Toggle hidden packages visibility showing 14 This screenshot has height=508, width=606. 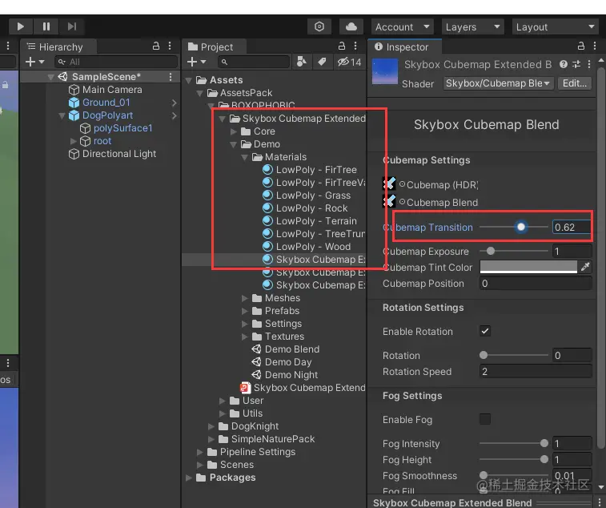point(349,62)
